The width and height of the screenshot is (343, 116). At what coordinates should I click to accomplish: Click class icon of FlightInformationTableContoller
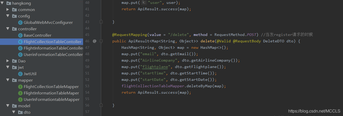pos(20,48)
